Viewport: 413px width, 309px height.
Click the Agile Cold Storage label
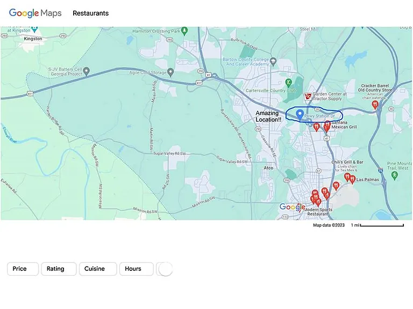[148, 72]
